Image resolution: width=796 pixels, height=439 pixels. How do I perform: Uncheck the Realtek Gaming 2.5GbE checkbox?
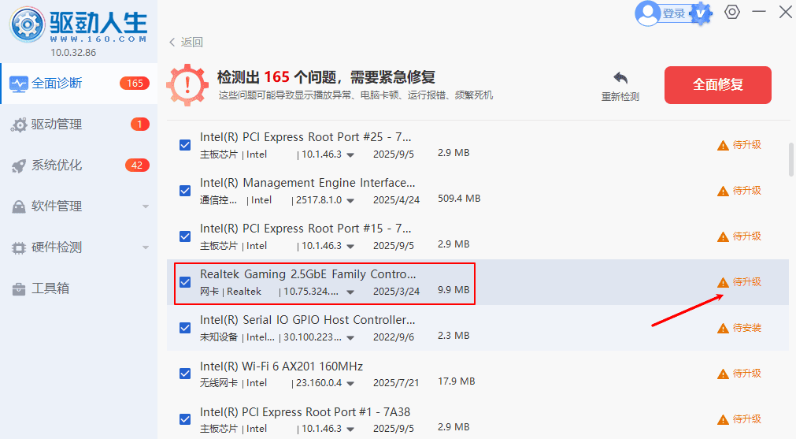[x=185, y=282]
